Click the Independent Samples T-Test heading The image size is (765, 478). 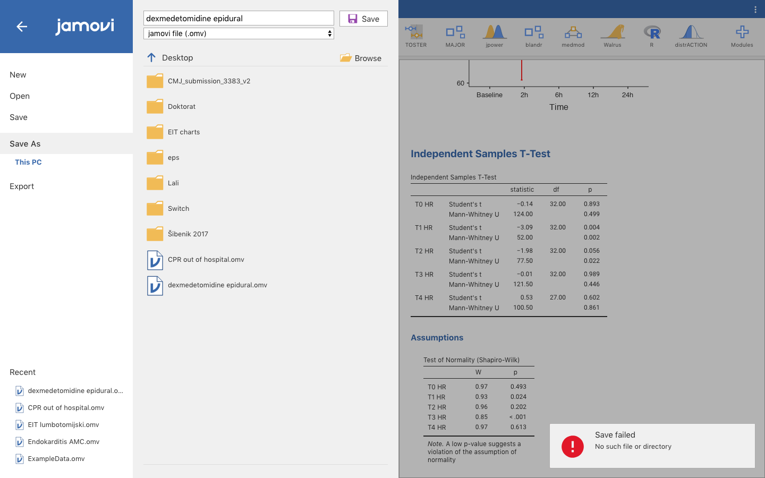tap(480, 153)
